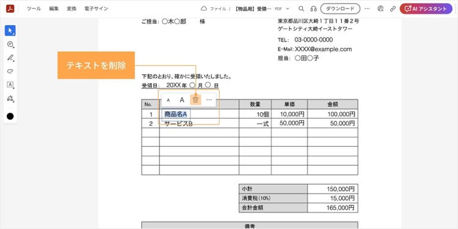Expand the file name dropdown chevron
Screen dimensions: 458x229
tap(288, 9)
